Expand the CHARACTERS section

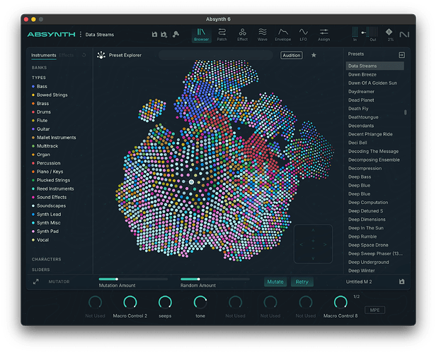pos(46,259)
